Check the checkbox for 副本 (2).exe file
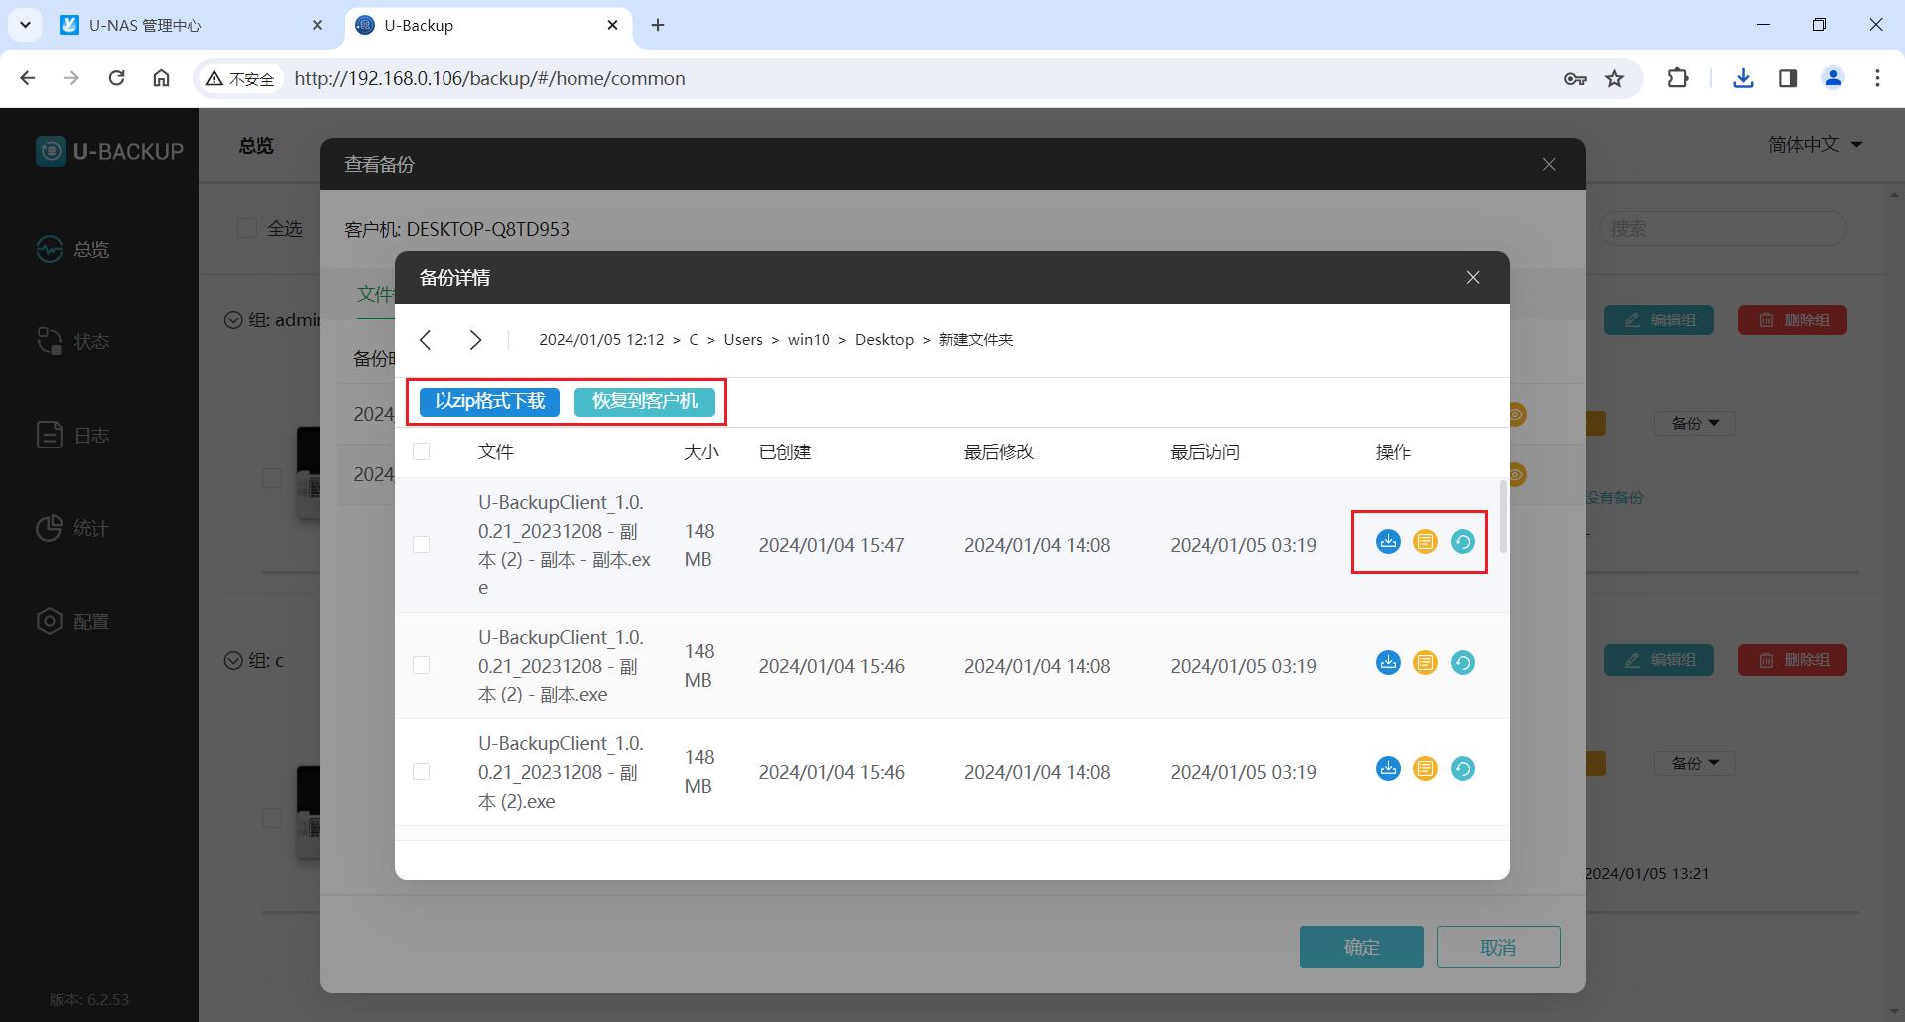This screenshot has width=1905, height=1022. tap(422, 772)
